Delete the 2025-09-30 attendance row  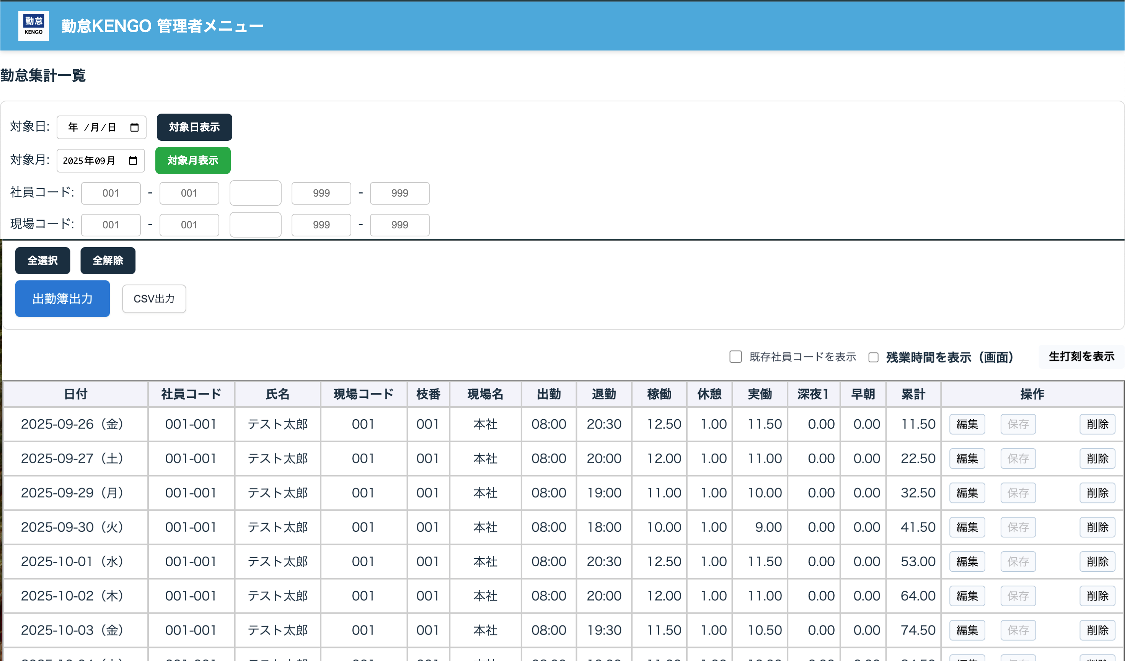coord(1097,527)
